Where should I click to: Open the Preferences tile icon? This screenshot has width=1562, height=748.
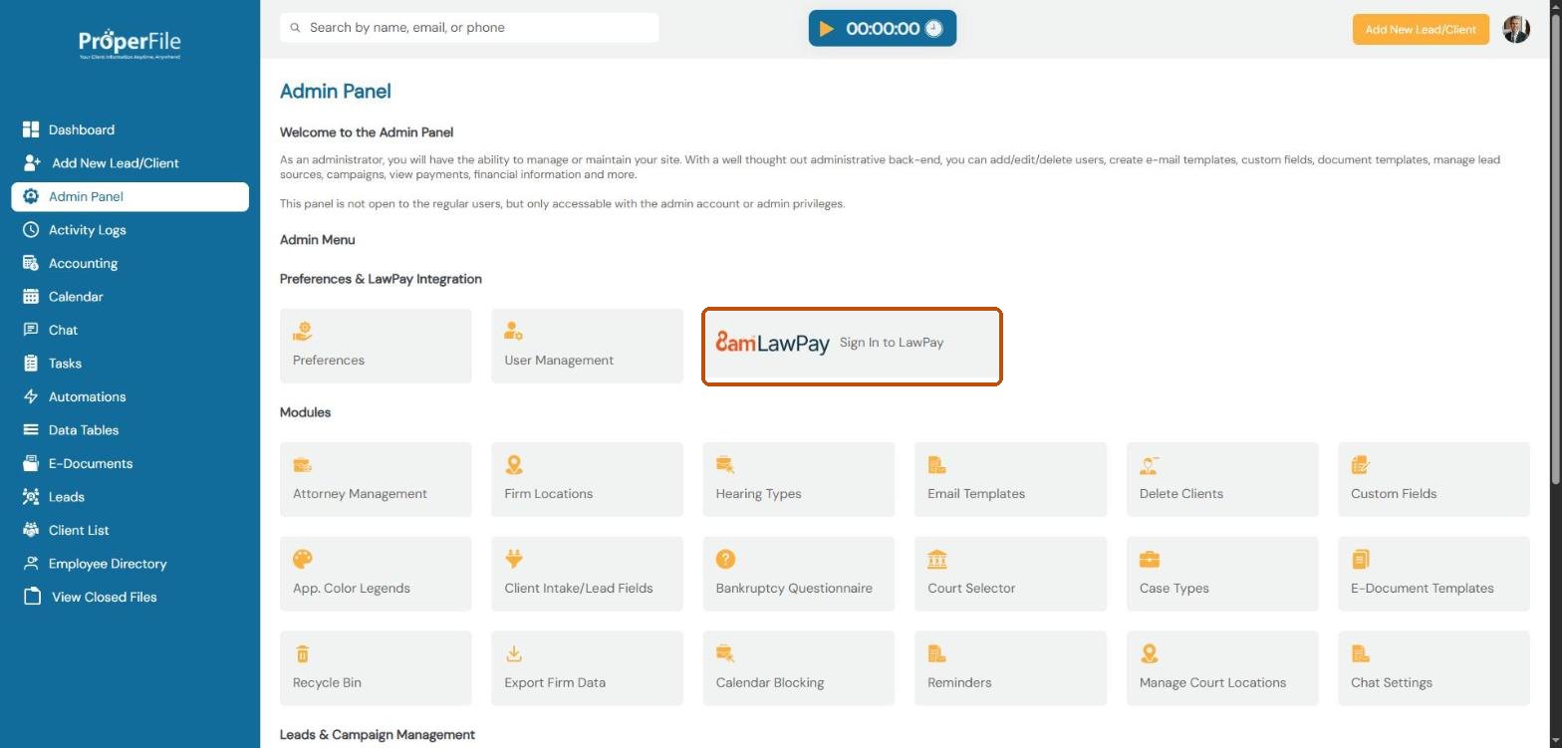[303, 332]
